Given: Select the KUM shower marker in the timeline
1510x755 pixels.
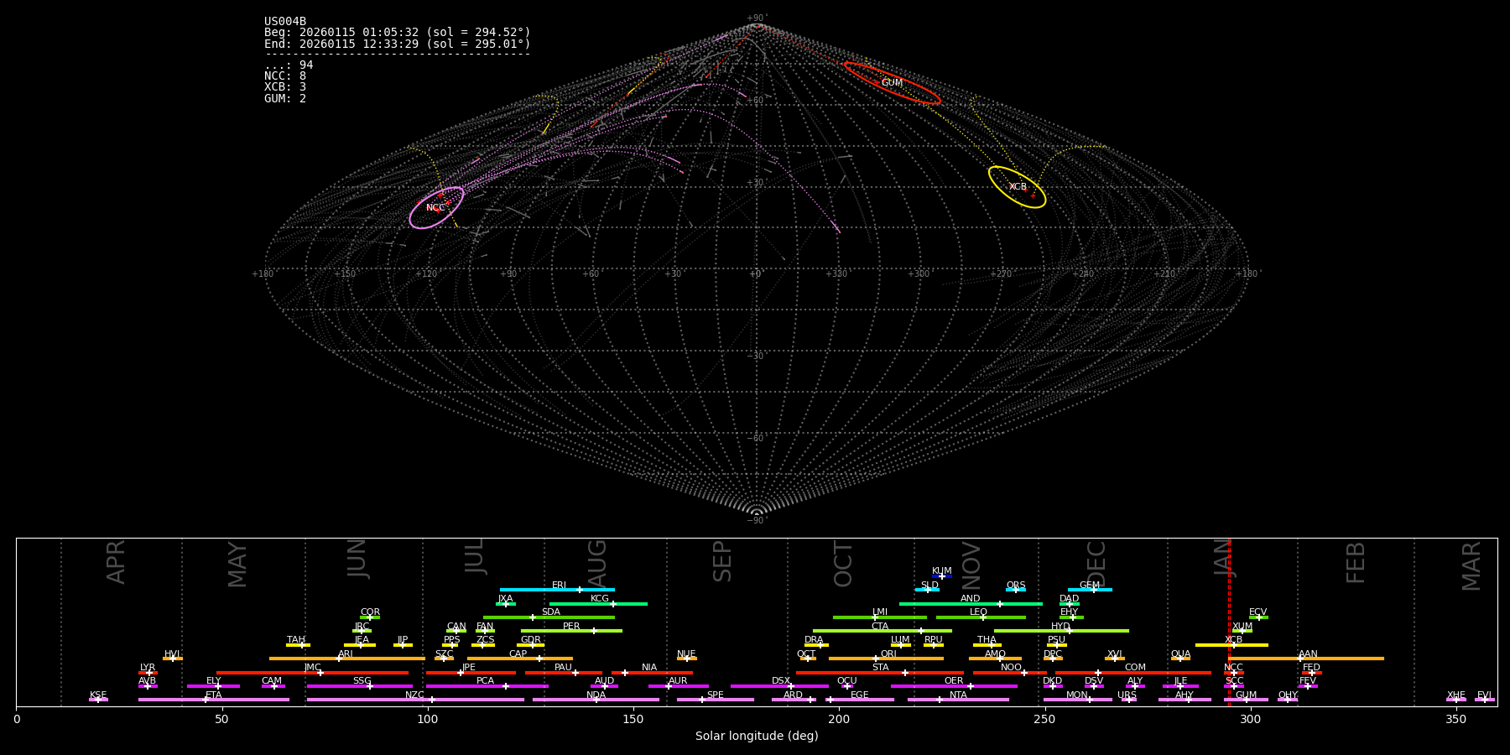Looking at the screenshot, I should click(x=942, y=576).
